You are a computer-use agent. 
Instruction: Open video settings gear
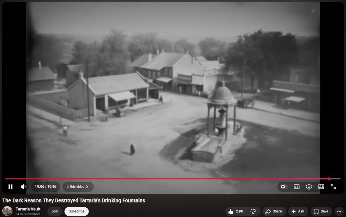(x=309, y=187)
